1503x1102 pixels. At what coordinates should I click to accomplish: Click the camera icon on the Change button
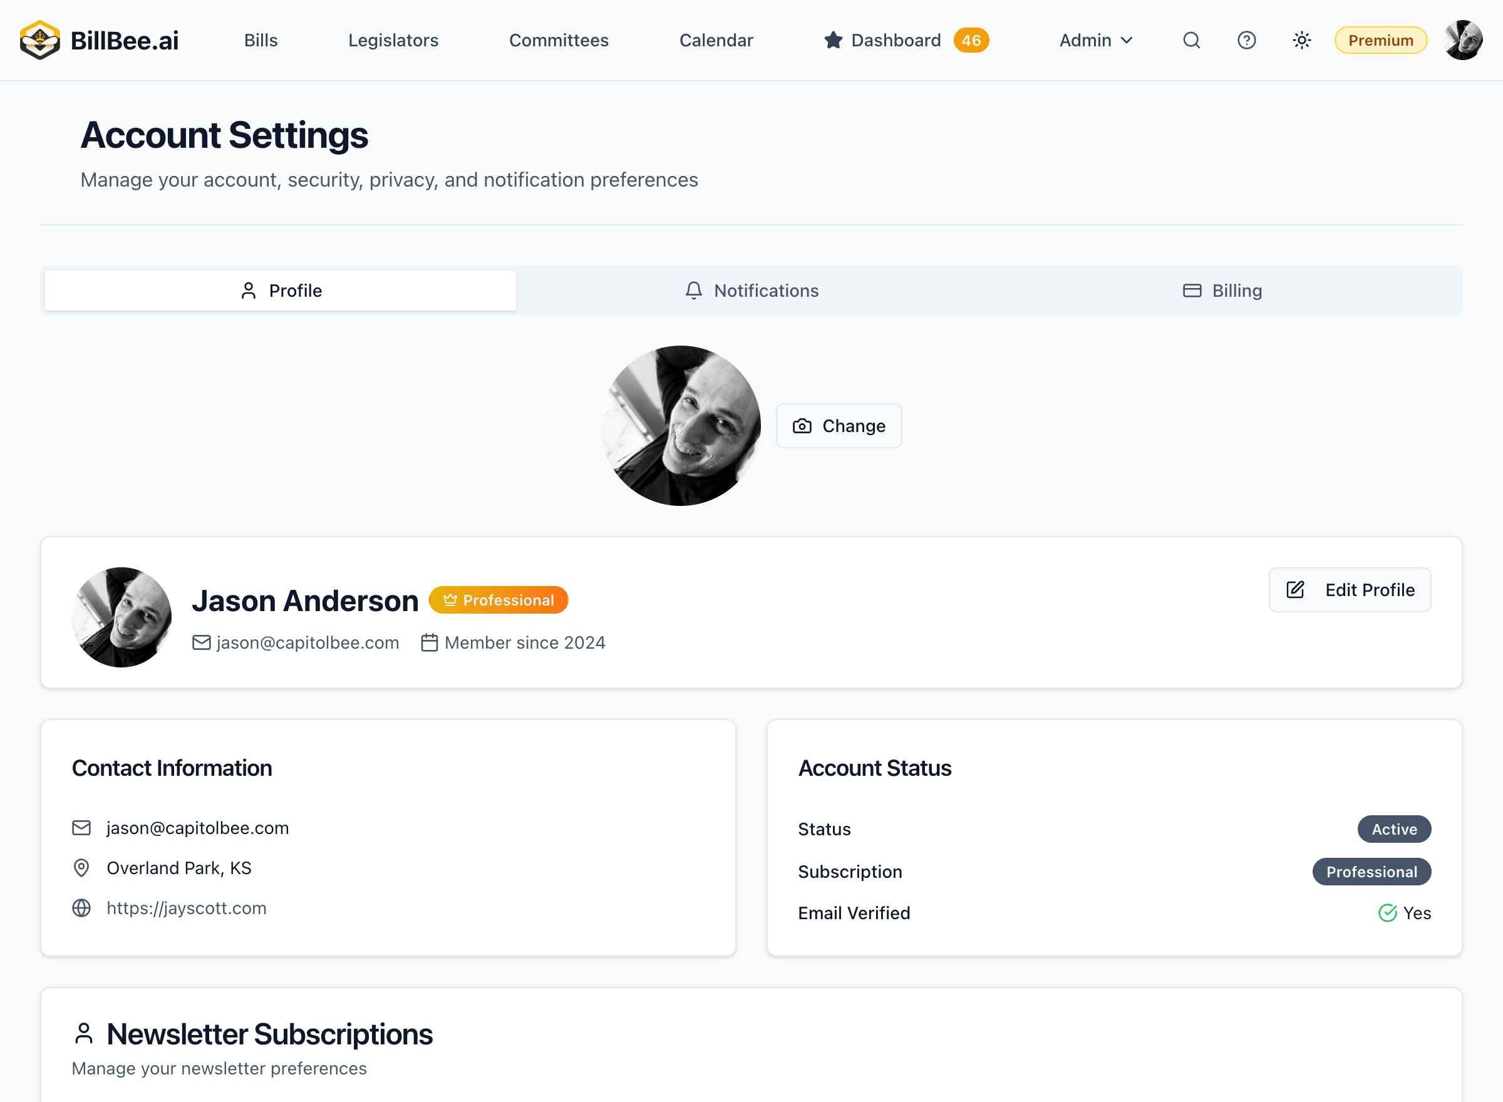802,426
